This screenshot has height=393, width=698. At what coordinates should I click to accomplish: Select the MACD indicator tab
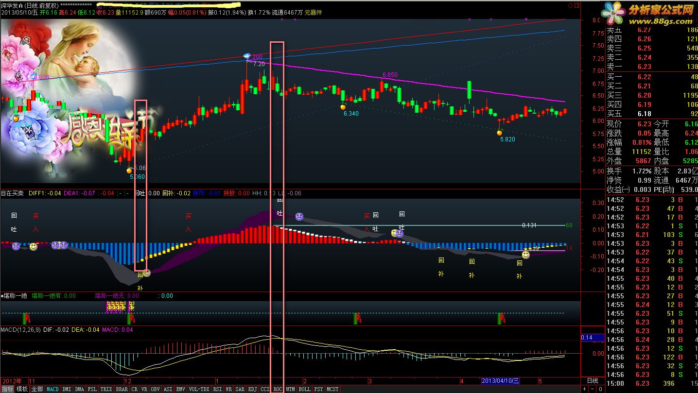52,389
